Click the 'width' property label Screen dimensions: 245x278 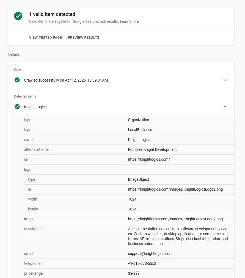click(33, 199)
